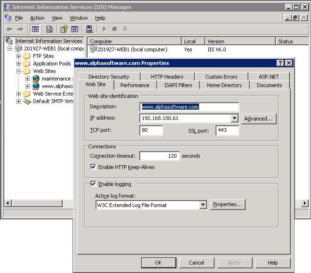The width and height of the screenshot is (311, 273).
Task: Switch to the ASP.NET tab
Action: 269,77
